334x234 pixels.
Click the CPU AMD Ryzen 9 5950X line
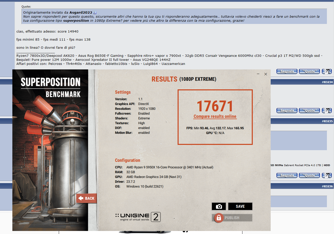click(x=164, y=167)
